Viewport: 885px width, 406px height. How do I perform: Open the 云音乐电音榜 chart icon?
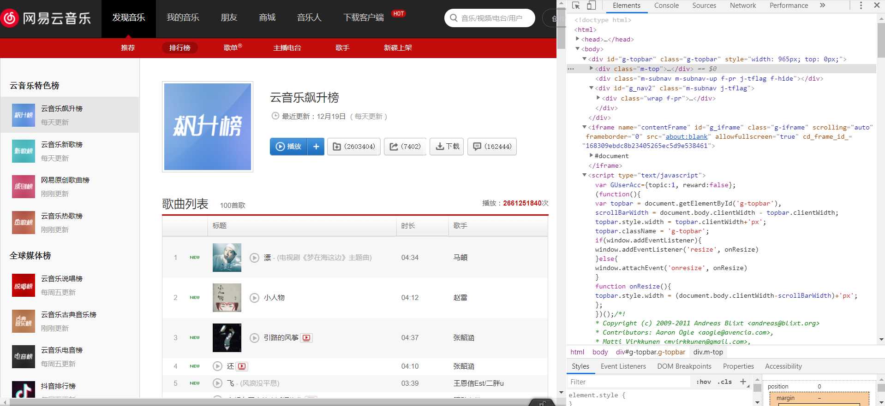[x=24, y=357]
